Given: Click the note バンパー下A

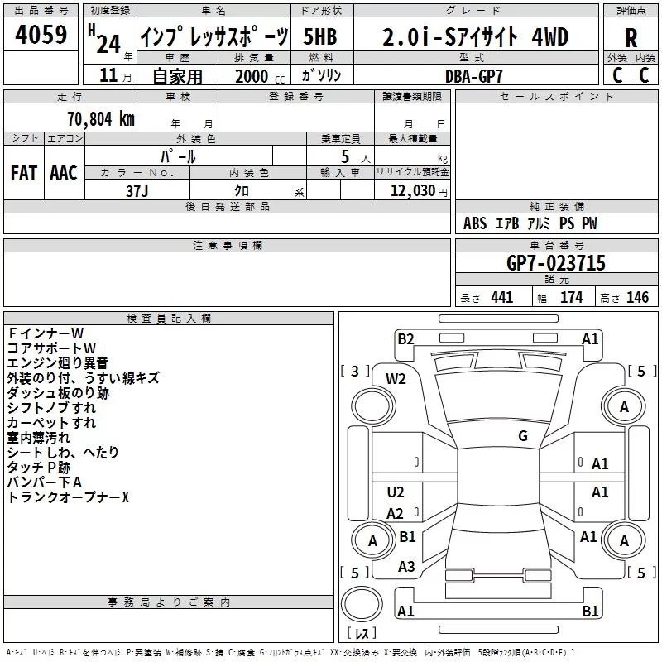Looking at the screenshot, I should (x=45, y=482).
